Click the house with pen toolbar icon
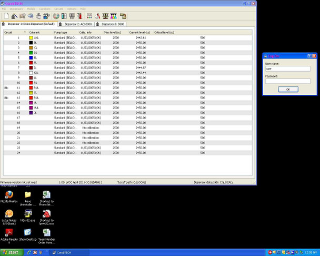This screenshot has height=256, width=320. 14,16
